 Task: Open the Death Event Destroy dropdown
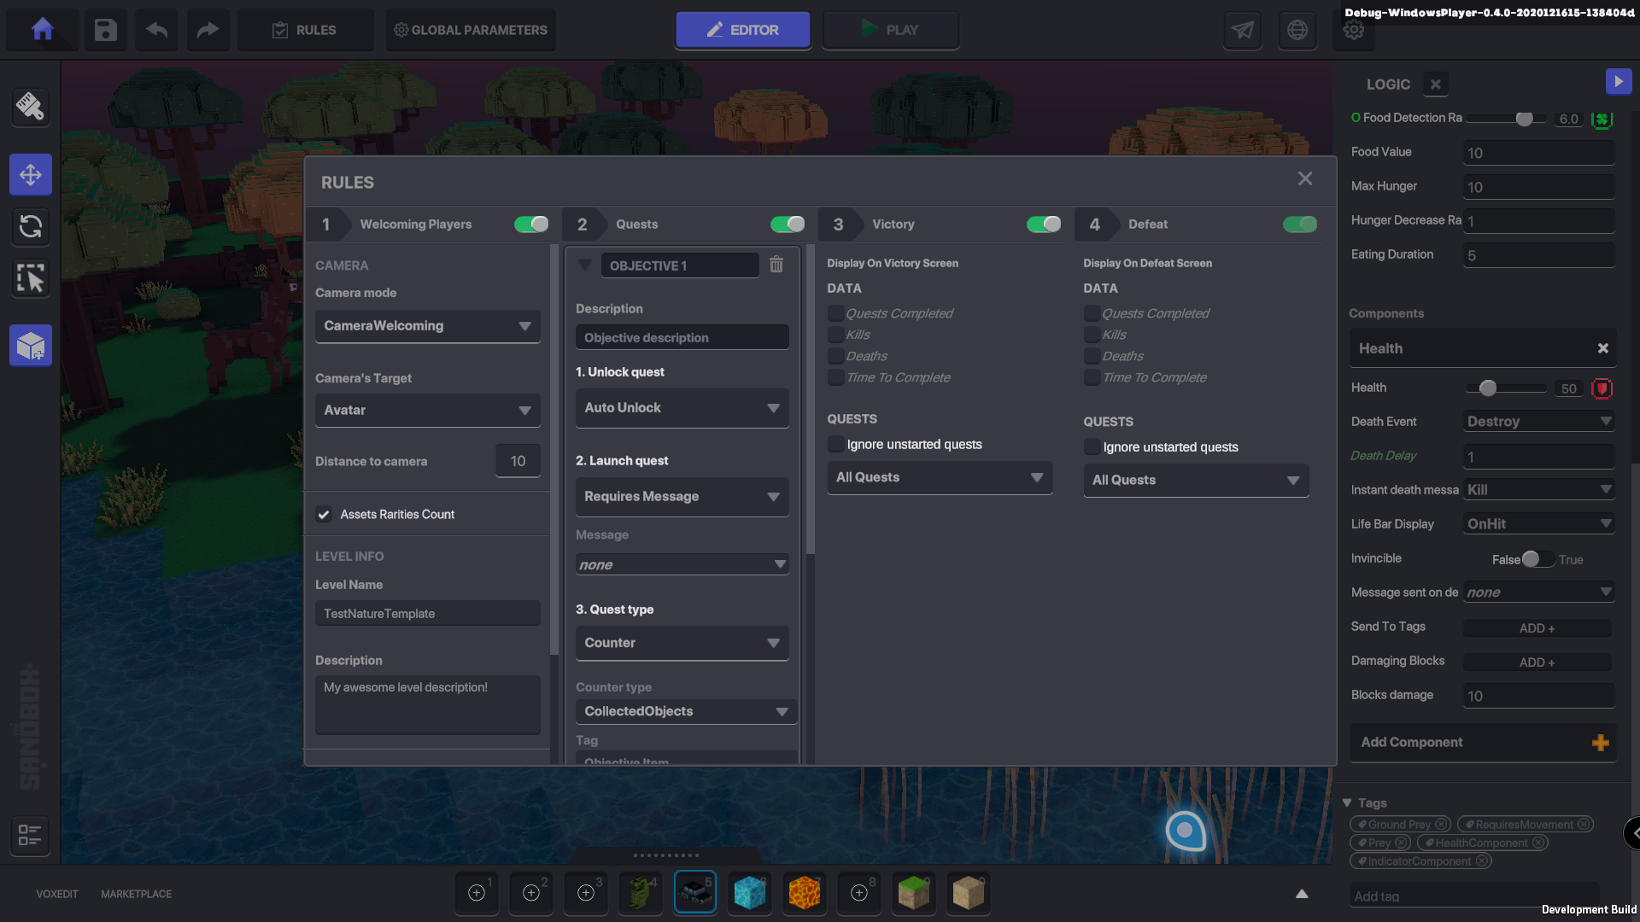[x=1538, y=422]
